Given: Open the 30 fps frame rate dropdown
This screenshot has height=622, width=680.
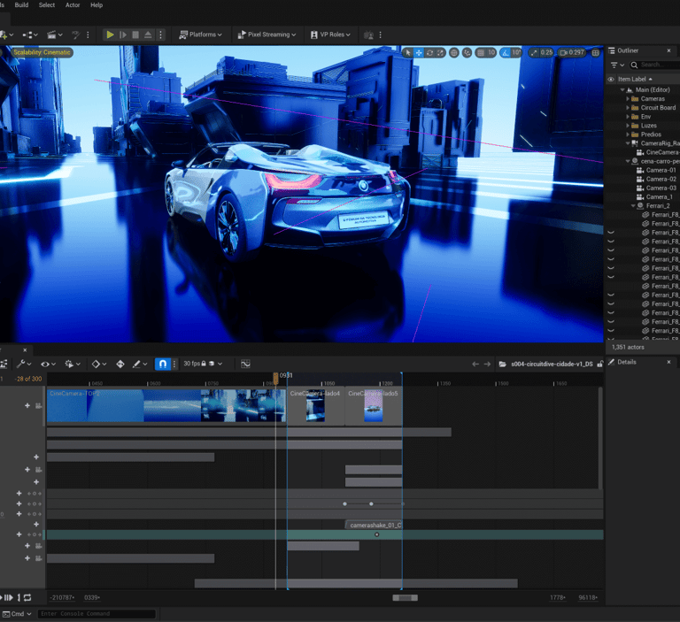Looking at the screenshot, I should (194, 364).
